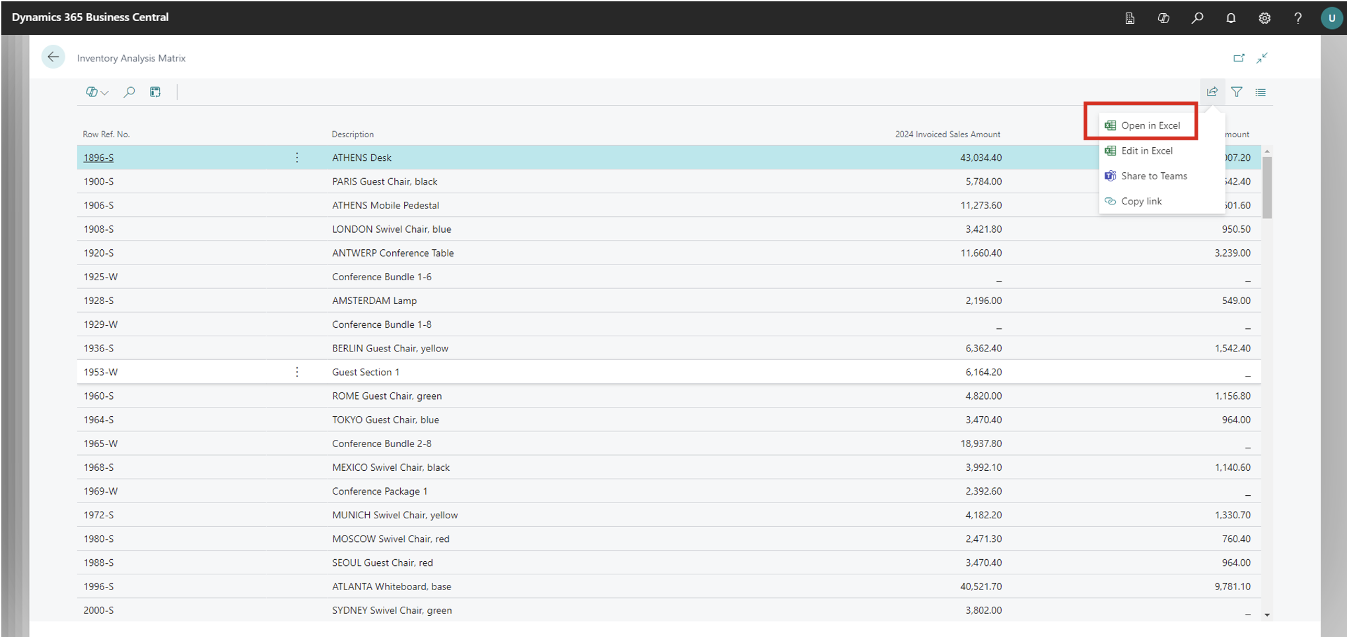Open the Help question mark
Image resolution: width=1347 pixels, height=637 pixels.
tap(1298, 18)
